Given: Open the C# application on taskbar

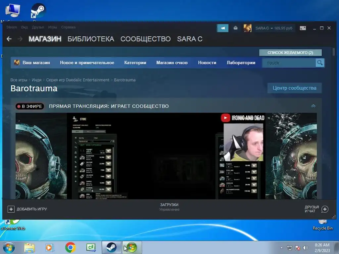Looking at the screenshot, I should (91, 247).
